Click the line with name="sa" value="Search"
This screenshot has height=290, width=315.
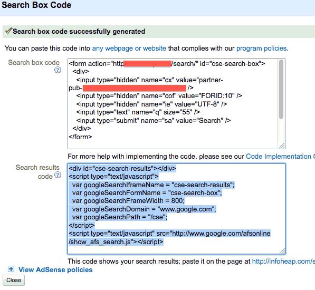(x=154, y=121)
